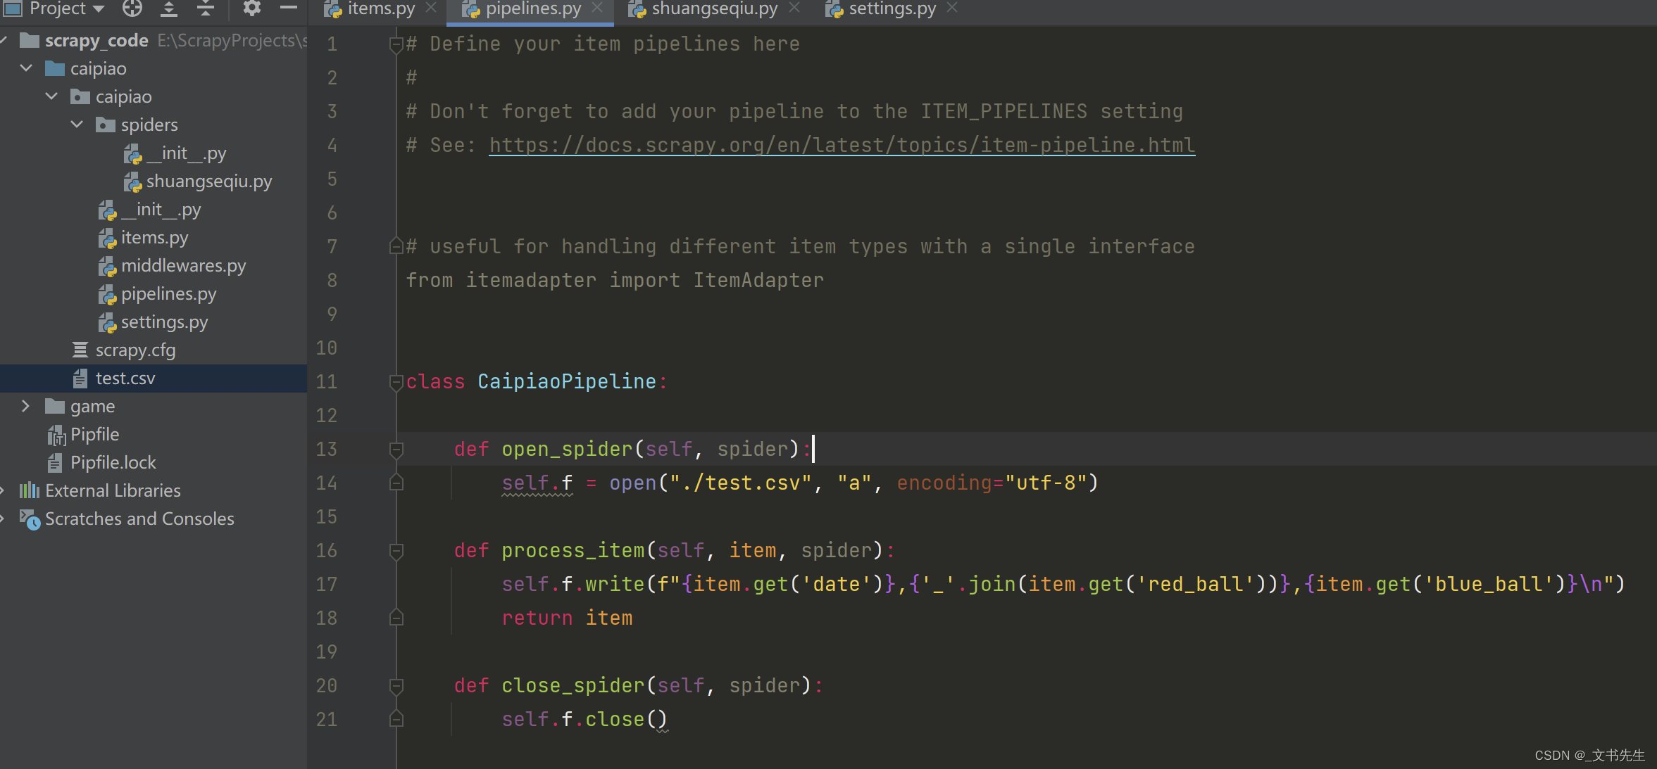Open Pipfile in the project tree
The height and width of the screenshot is (769, 1657).
click(x=94, y=435)
